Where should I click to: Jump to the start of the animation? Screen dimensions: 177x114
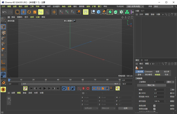tap(31, 89)
